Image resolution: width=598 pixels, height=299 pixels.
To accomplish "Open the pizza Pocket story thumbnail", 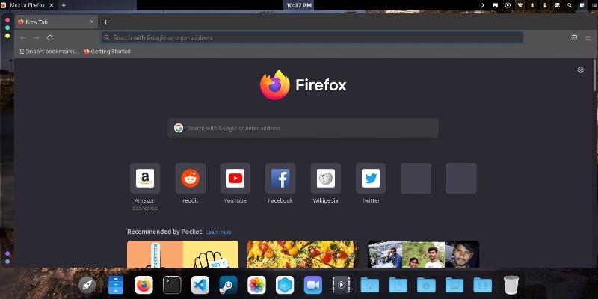I will (303, 254).
